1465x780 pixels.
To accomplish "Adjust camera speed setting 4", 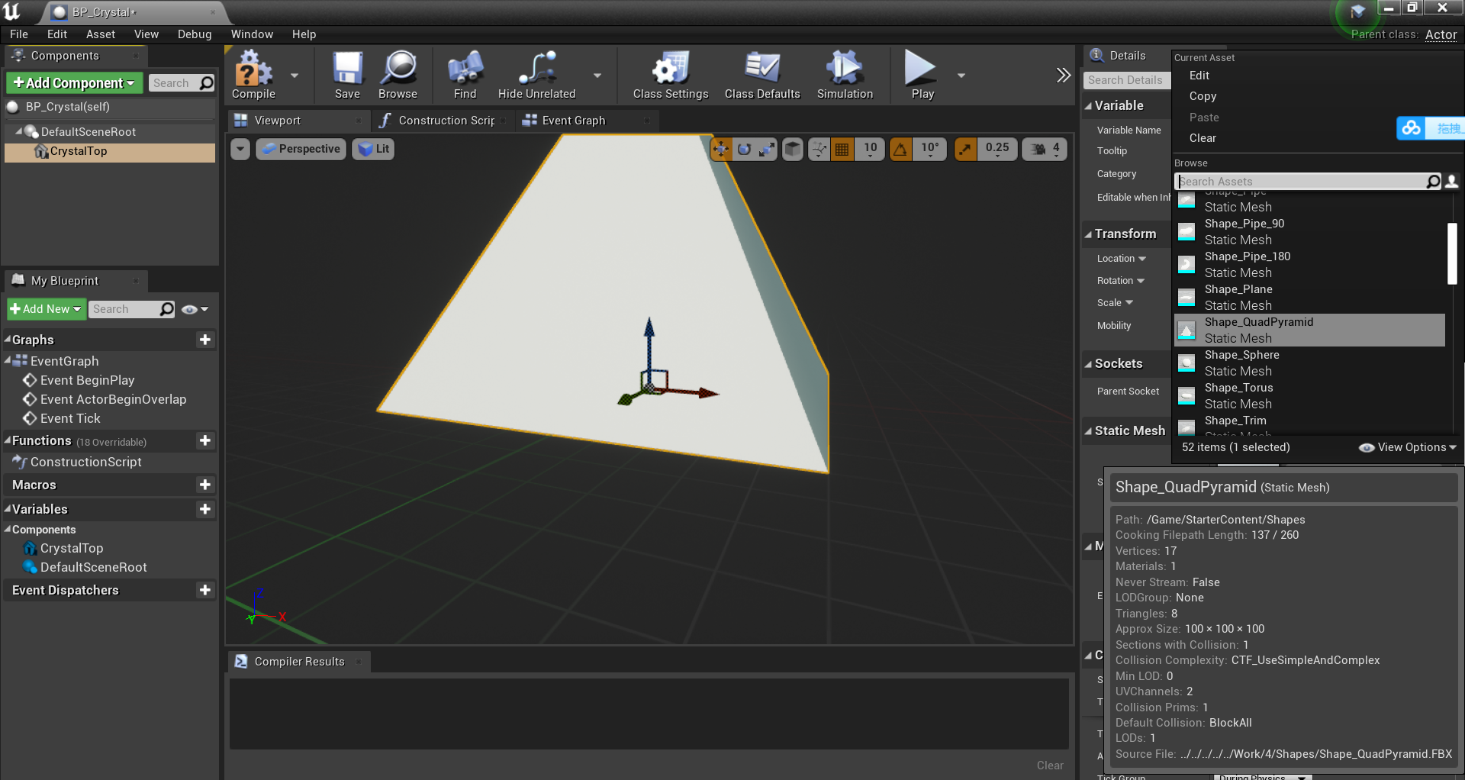I will pos(1045,149).
